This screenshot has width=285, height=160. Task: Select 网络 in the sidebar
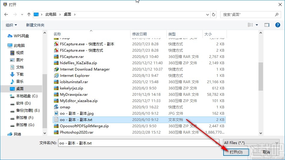14,134
